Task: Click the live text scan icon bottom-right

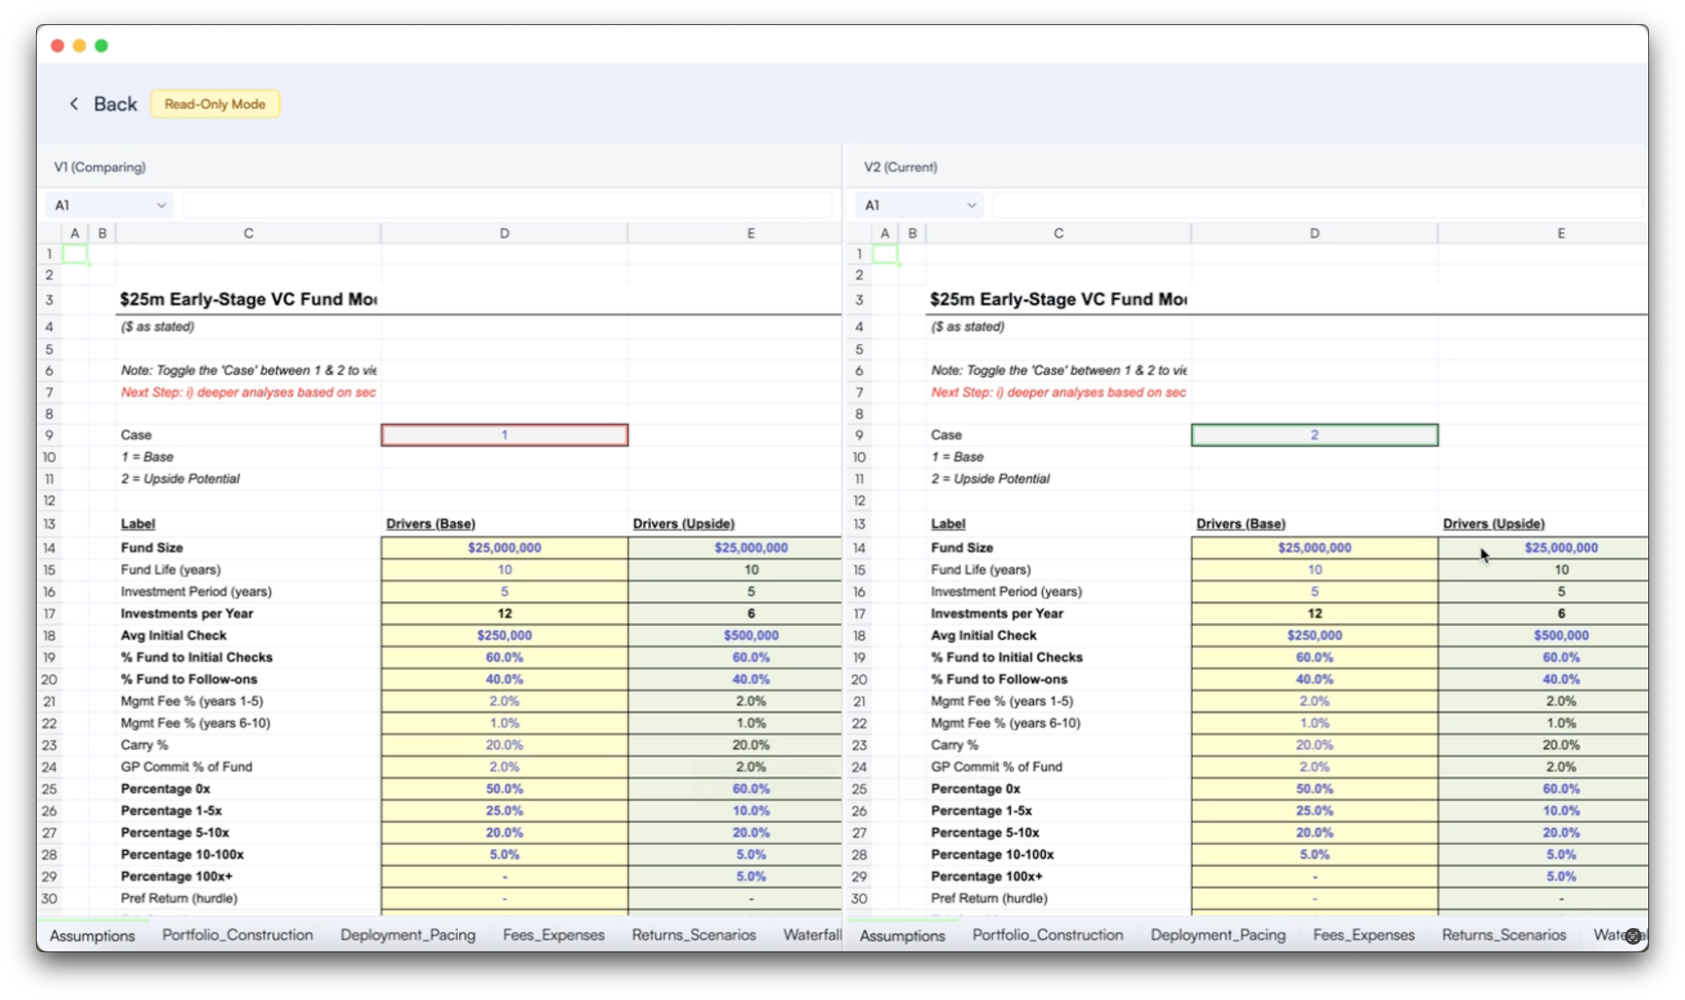Action: 1633,936
